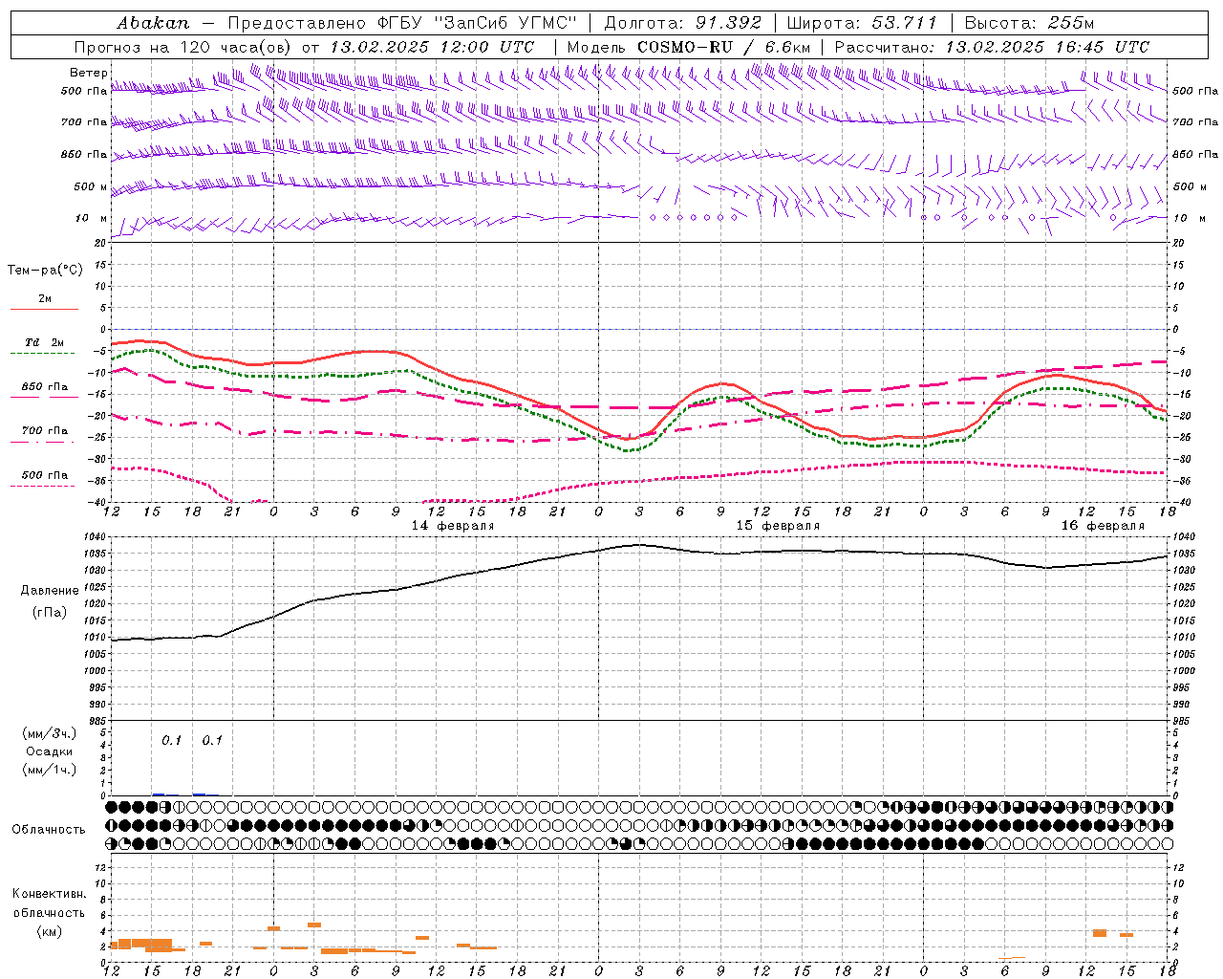The height and width of the screenshot is (979, 1223).
Task: Click "500 гПа" in the temperature legend
Action: coord(45,475)
